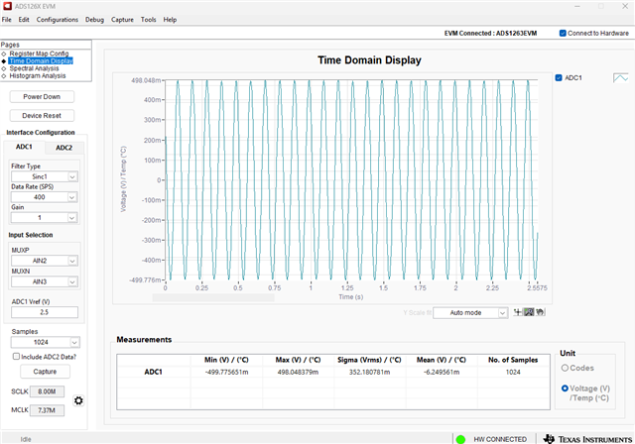Viewport: 635px width, 444px height.
Task: Click the ADS126X EVM application icon
Action: point(7,6)
